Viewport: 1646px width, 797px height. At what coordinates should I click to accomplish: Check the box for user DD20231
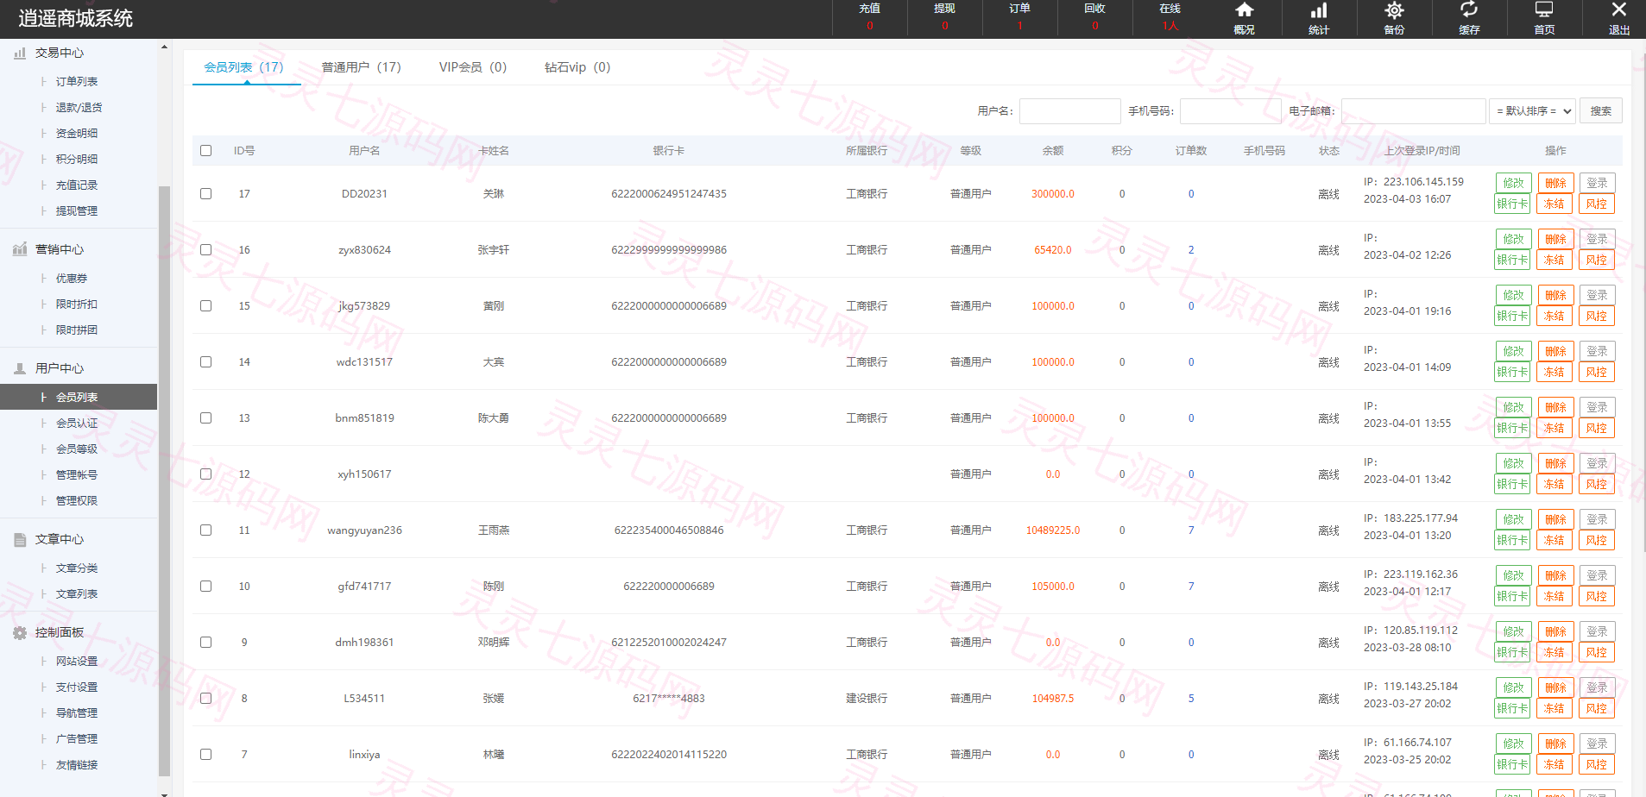tap(205, 193)
